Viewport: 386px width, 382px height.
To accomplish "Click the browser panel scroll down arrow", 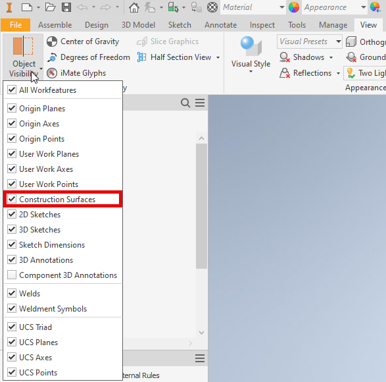I will pyautogui.click(x=201, y=333).
